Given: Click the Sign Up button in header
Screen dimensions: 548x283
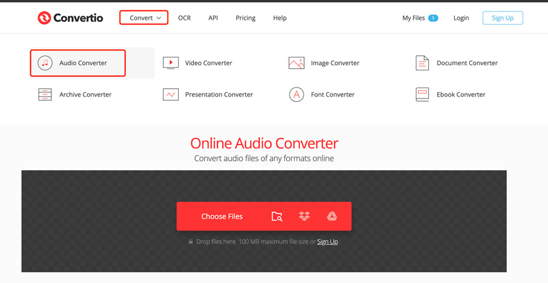Looking at the screenshot, I should [502, 18].
